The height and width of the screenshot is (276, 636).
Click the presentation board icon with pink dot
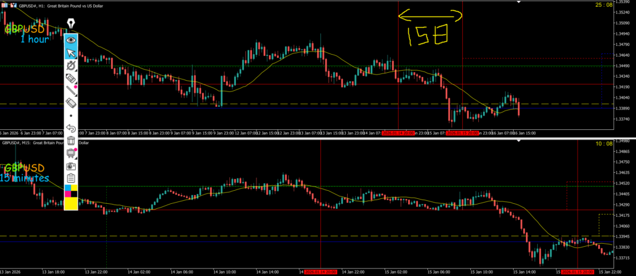click(x=71, y=154)
